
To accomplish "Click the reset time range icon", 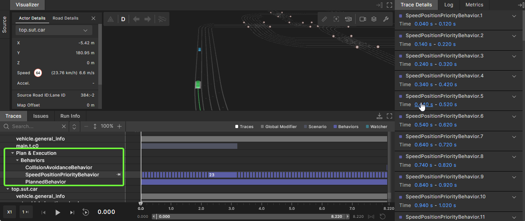I will (382, 216).
